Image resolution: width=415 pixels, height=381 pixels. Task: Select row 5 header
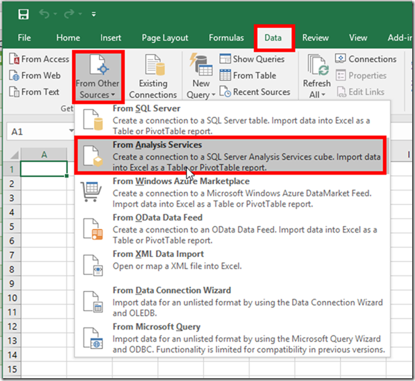click(12, 226)
